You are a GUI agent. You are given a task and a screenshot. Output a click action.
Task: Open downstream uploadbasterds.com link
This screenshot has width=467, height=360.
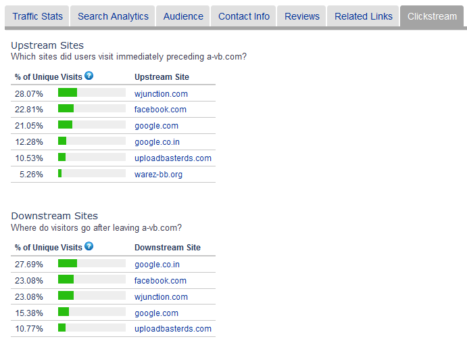(x=172, y=329)
